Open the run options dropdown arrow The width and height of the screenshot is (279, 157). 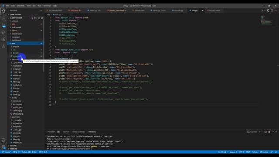265,10
